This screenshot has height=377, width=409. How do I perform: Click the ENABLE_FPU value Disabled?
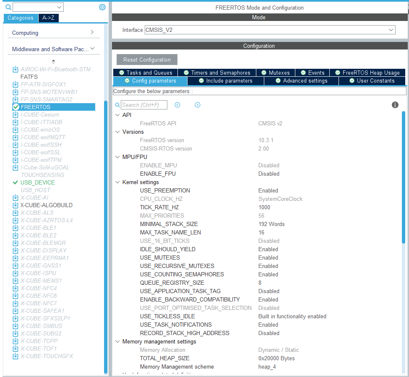[x=268, y=174]
